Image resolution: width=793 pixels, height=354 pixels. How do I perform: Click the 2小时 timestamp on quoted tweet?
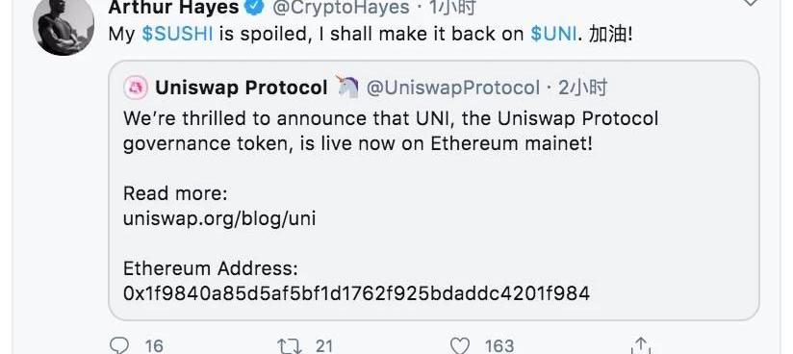tap(582, 88)
